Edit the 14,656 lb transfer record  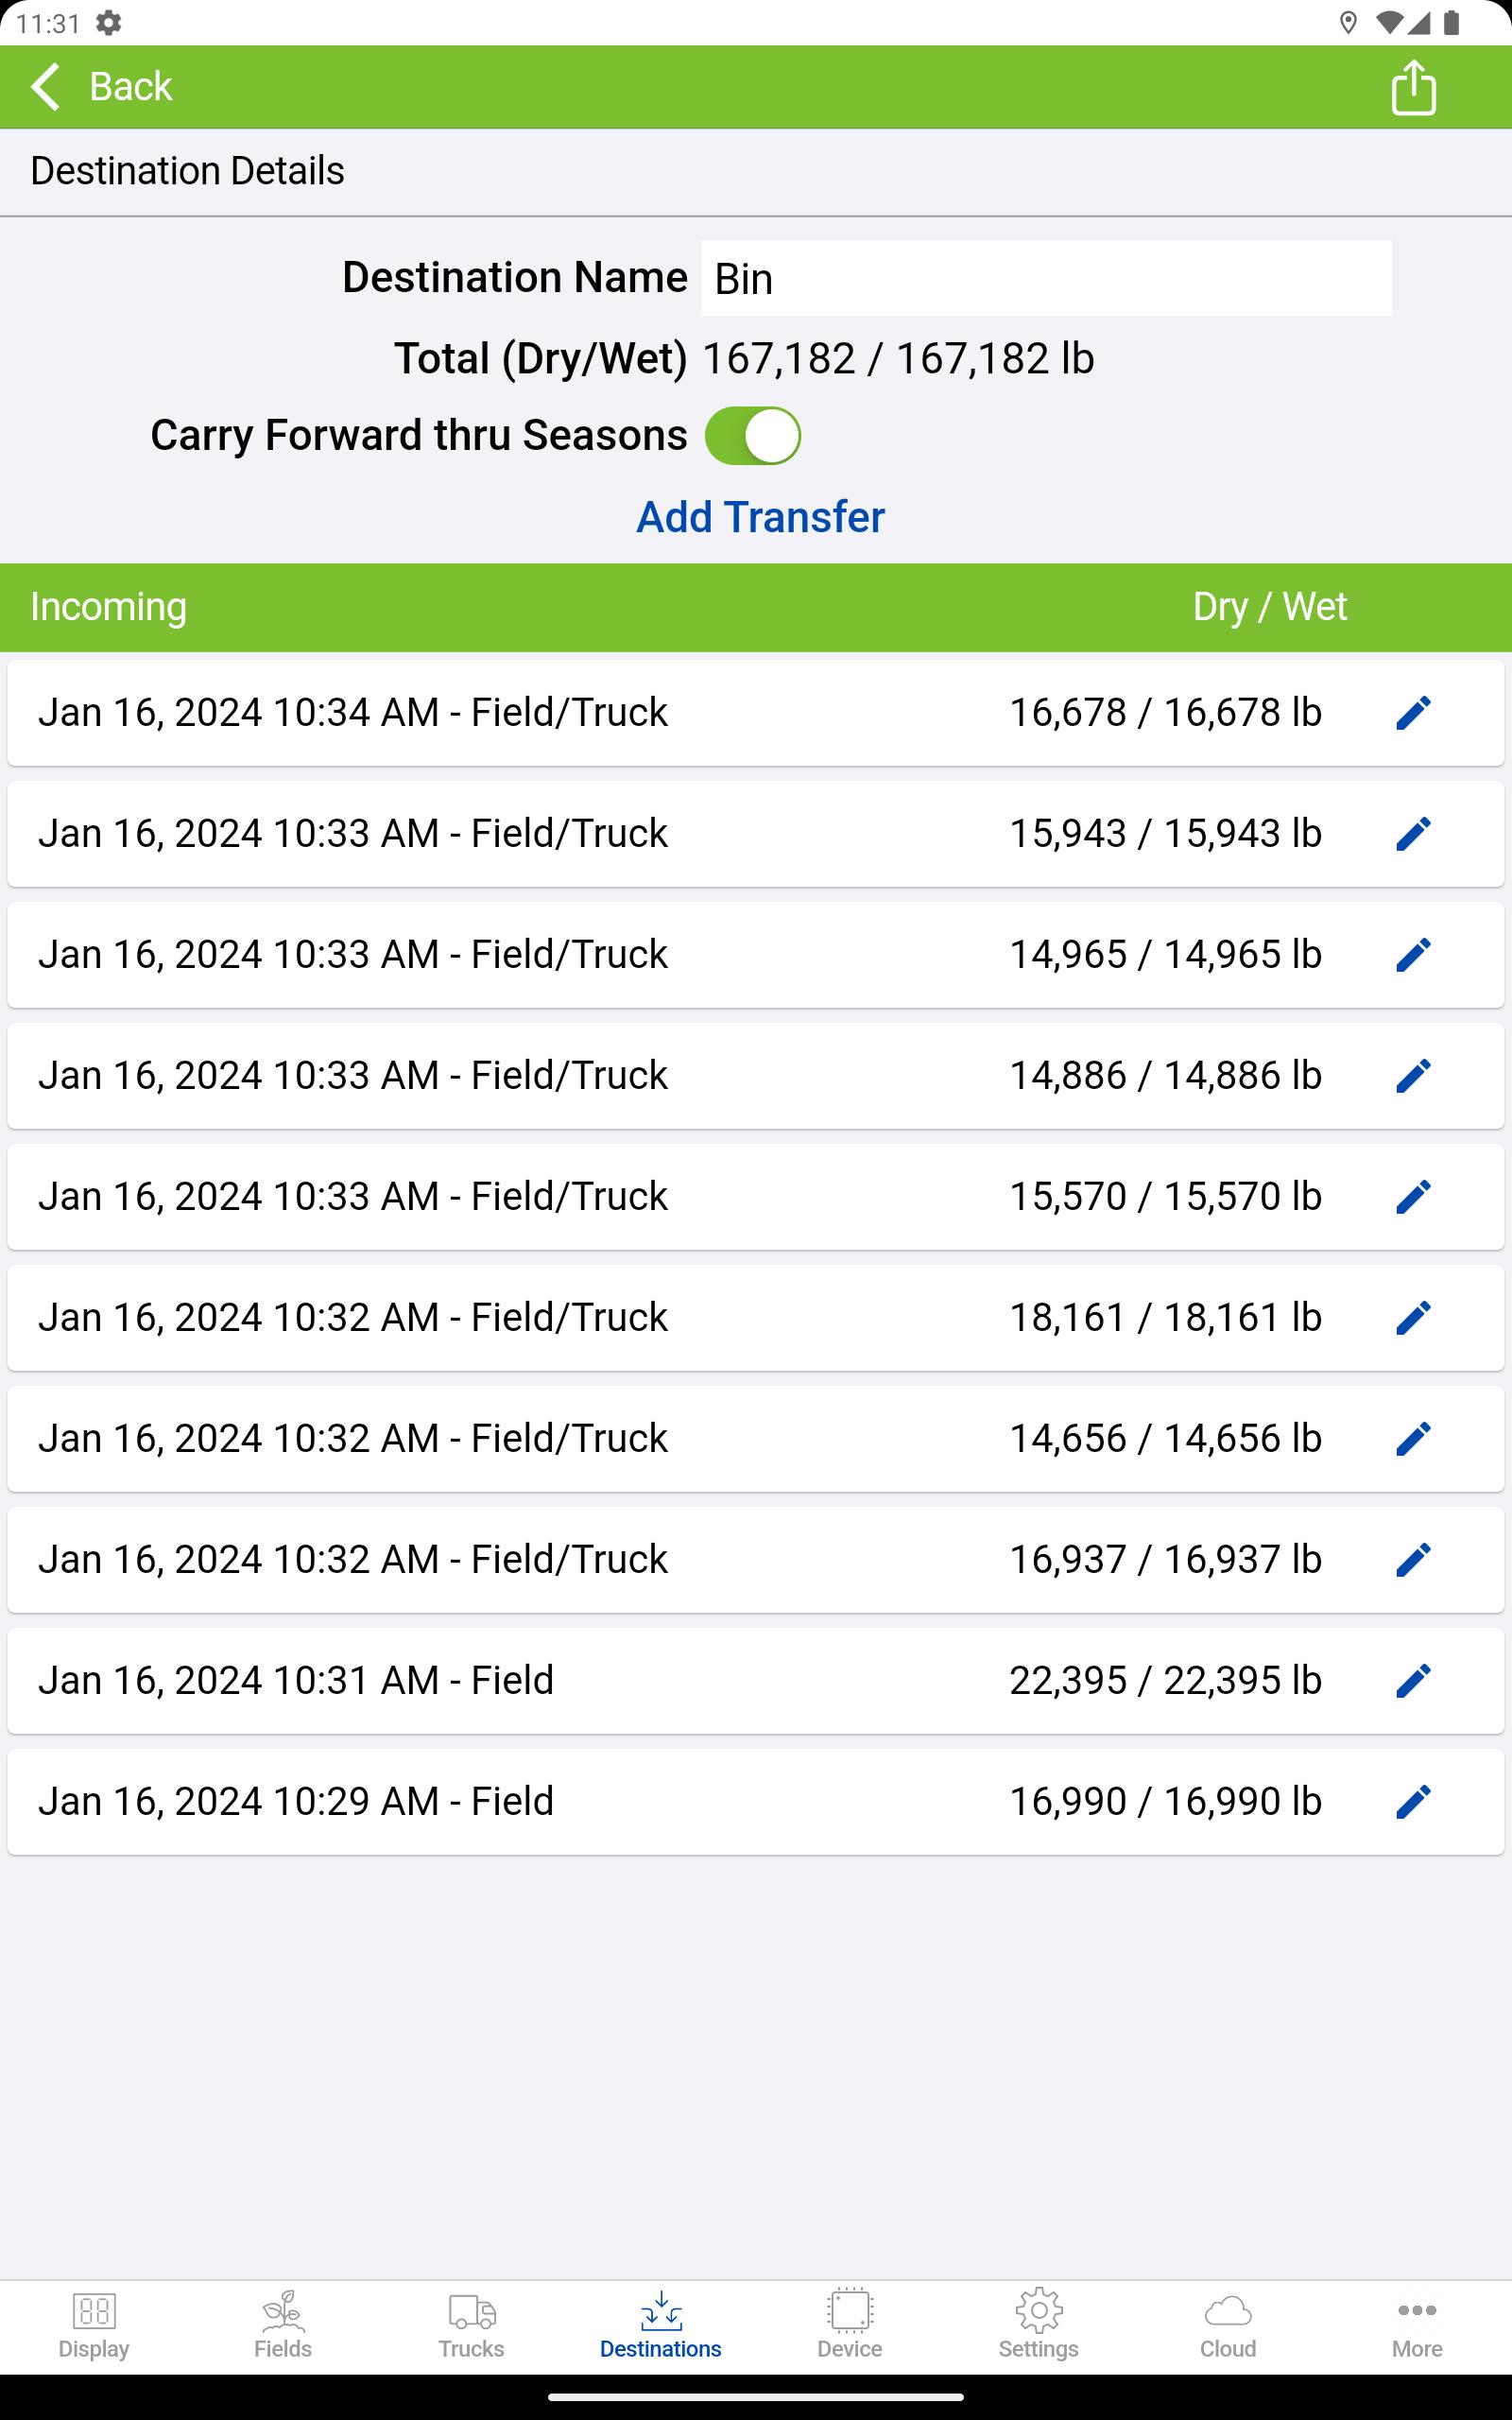tap(1413, 1439)
